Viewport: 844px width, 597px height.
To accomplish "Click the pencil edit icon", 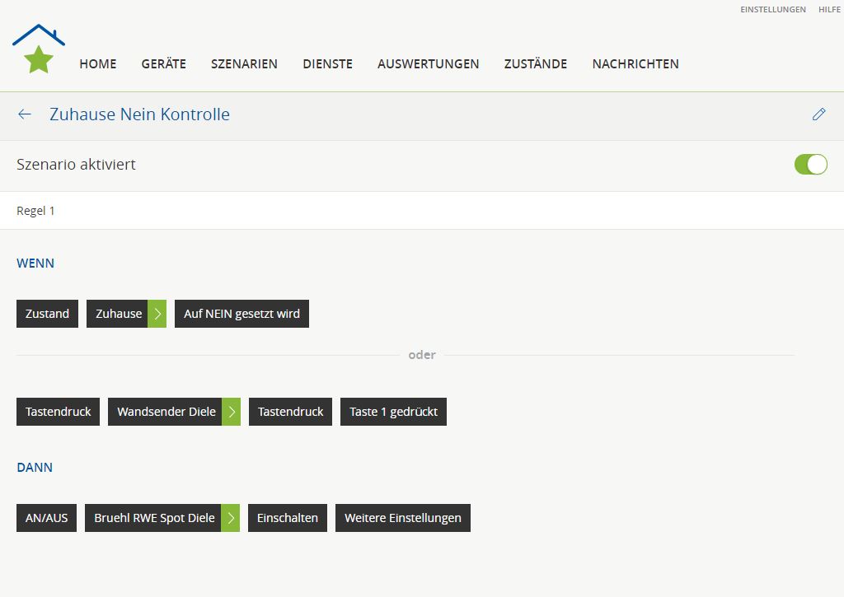I will (818, 114).
